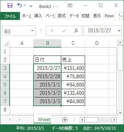Select column C header
Image resolution: width=124 pixels, height=132 pixels.
[x=73, y=43]
